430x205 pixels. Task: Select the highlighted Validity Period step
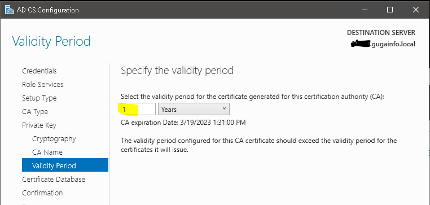point(65,165)
